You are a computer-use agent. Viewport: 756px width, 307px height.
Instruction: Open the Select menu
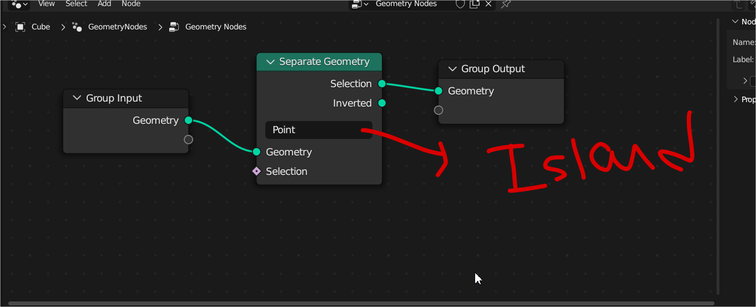pos(76,4)
